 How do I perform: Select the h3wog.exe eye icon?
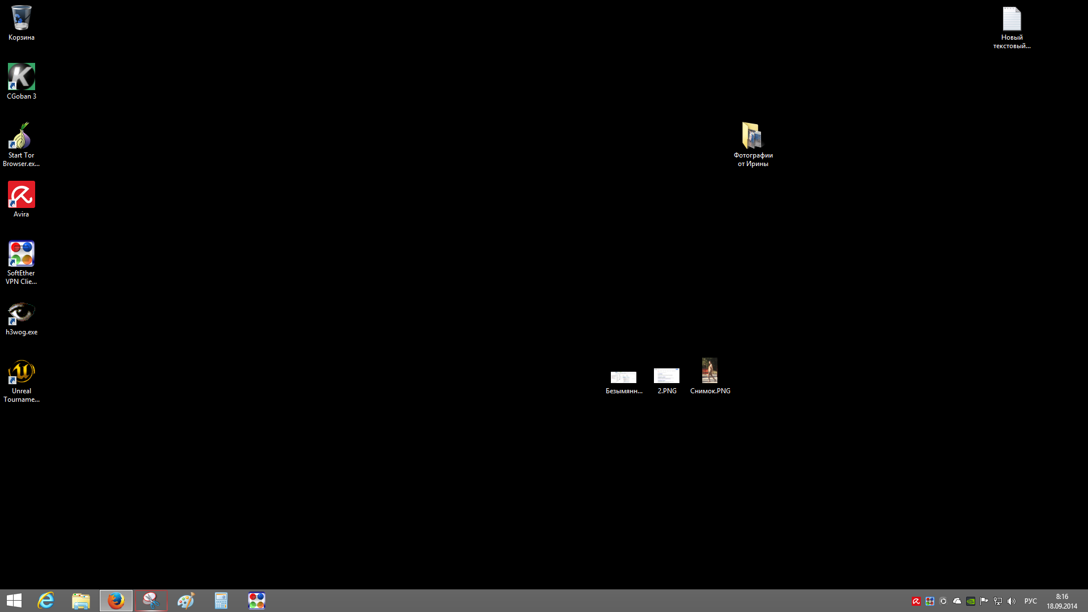pyautogui.click(x=22, y=313)
